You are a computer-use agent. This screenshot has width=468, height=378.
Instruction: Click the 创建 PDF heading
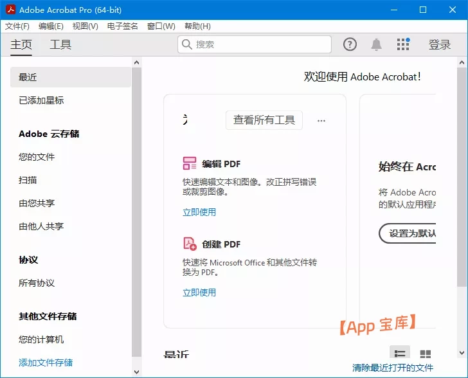pos(221,244)
